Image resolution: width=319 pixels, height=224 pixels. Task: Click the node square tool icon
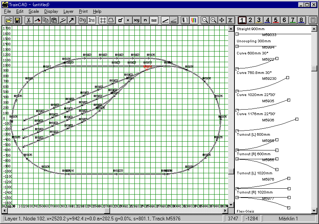click(x=120, y=20)
